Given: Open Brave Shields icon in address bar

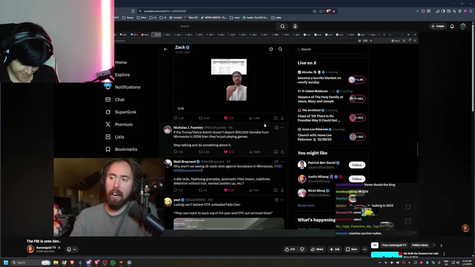Looking at the screenshot, I should [x=328, y=11].
